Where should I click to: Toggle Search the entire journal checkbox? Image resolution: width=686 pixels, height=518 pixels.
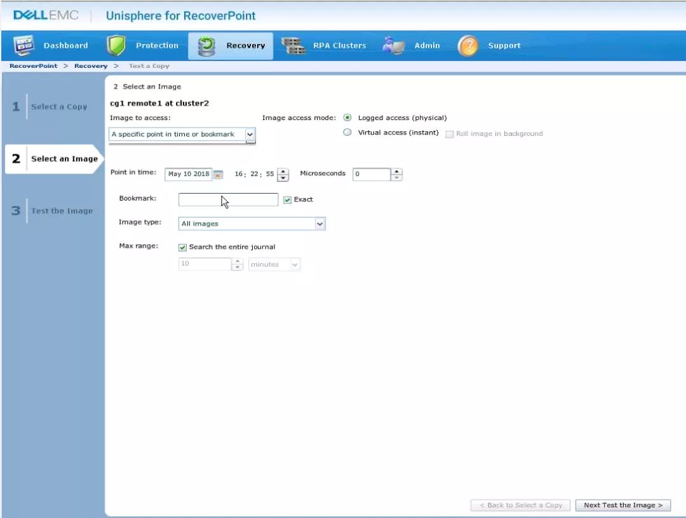coord(182,248)
